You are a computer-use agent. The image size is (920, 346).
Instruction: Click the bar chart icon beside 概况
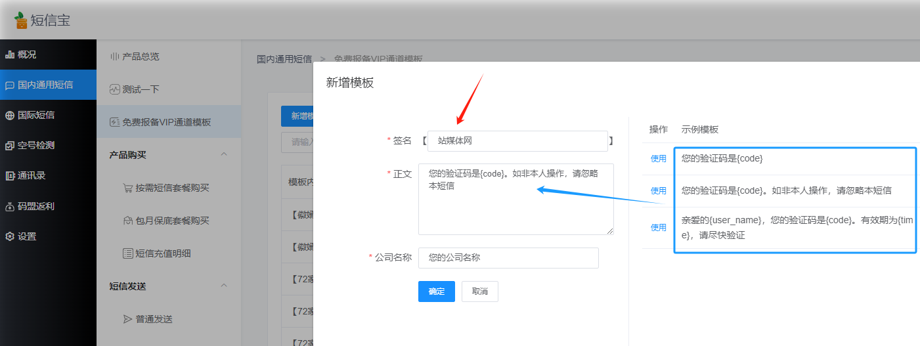pyautogui.click(x=10, y=54)
